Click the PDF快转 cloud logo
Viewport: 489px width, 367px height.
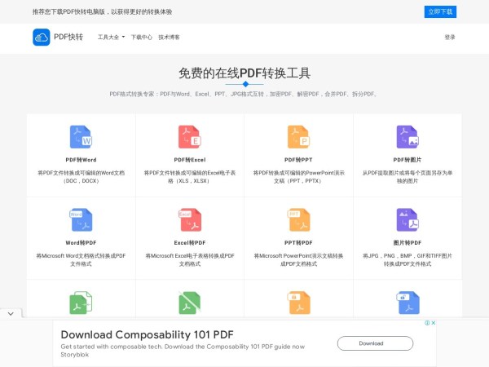[42, 37]
